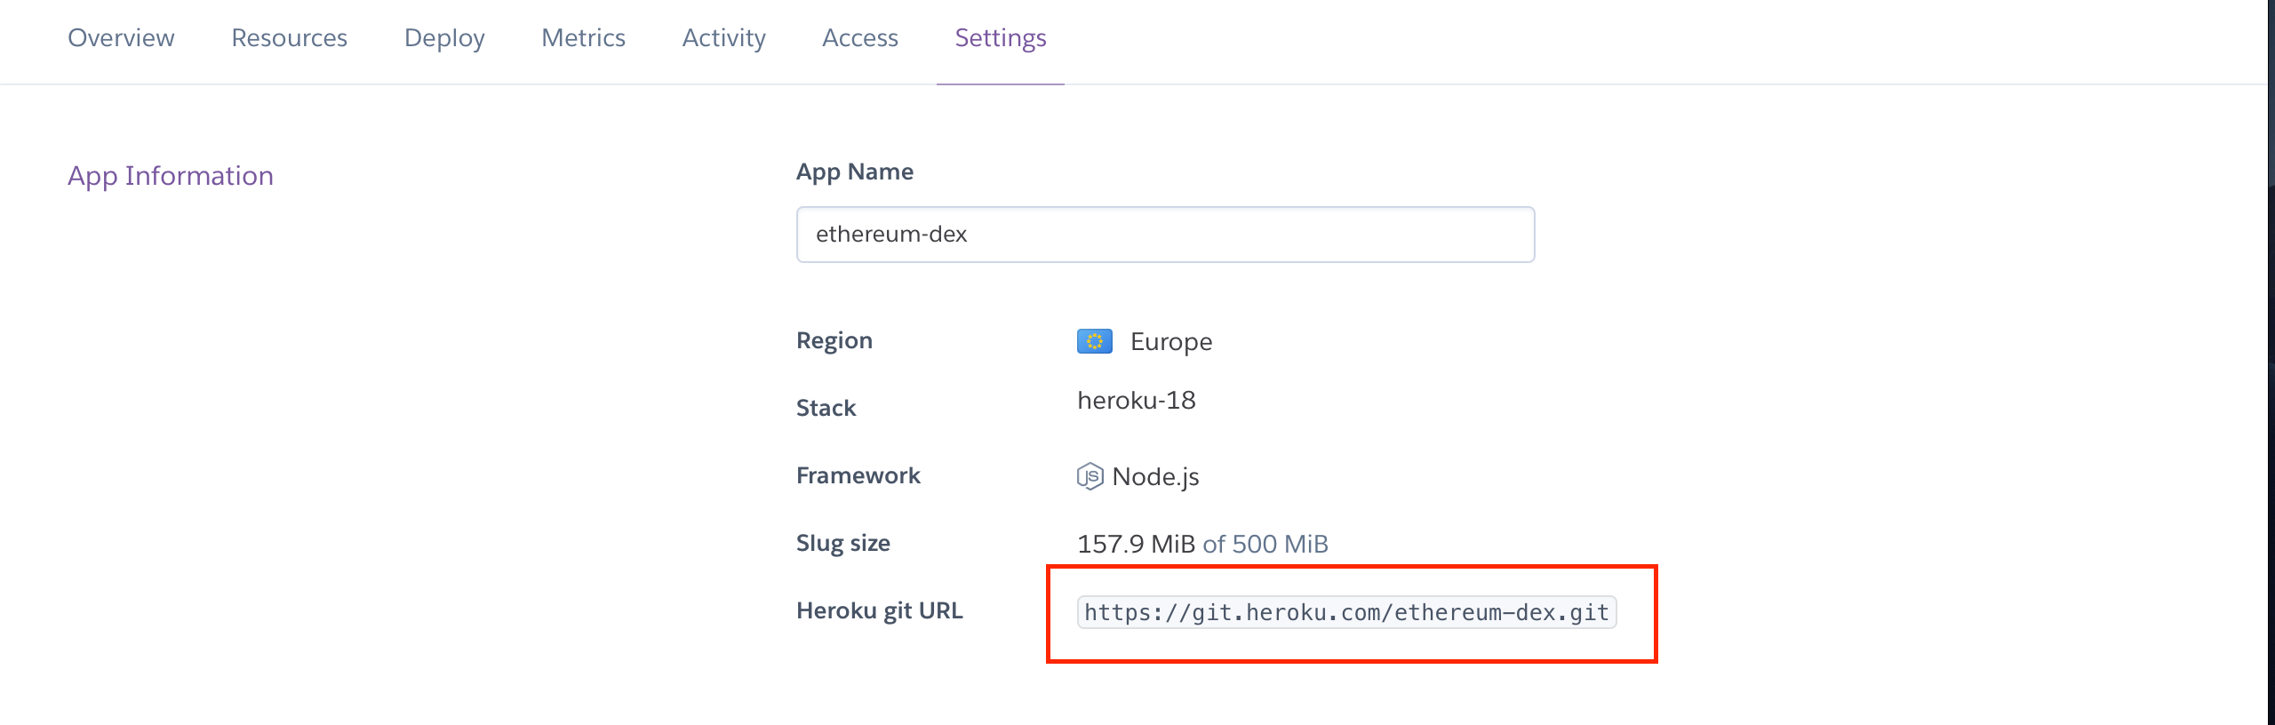This screenshot has width=2275, height=725.
Task: Focus the App Name input field
Action: point(1165,235)
